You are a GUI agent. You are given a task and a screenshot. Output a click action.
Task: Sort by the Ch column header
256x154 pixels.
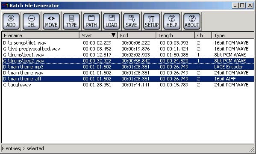[x=203, y=36]
